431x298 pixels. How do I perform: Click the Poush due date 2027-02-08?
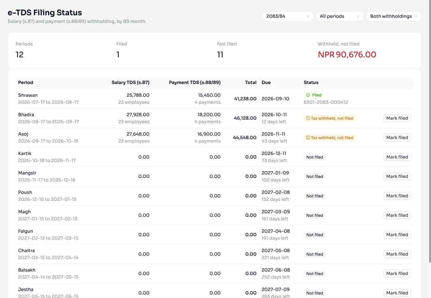click(x=276, y=192)
